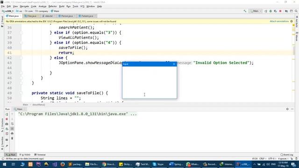Click the down arrow in the Run console
The height and width of the screenshot is (168, 299).
12,119
